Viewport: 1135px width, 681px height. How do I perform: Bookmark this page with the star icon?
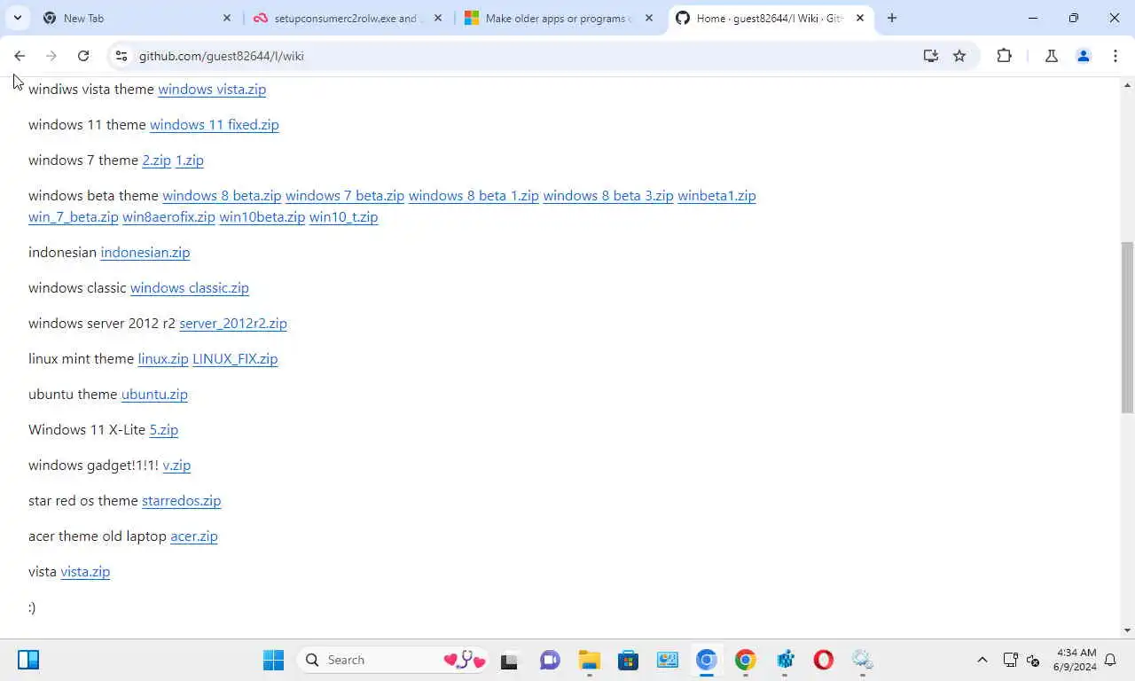coord(959,56)
